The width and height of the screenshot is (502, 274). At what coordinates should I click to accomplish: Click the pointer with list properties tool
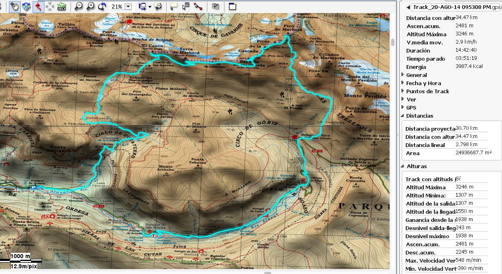186,7
